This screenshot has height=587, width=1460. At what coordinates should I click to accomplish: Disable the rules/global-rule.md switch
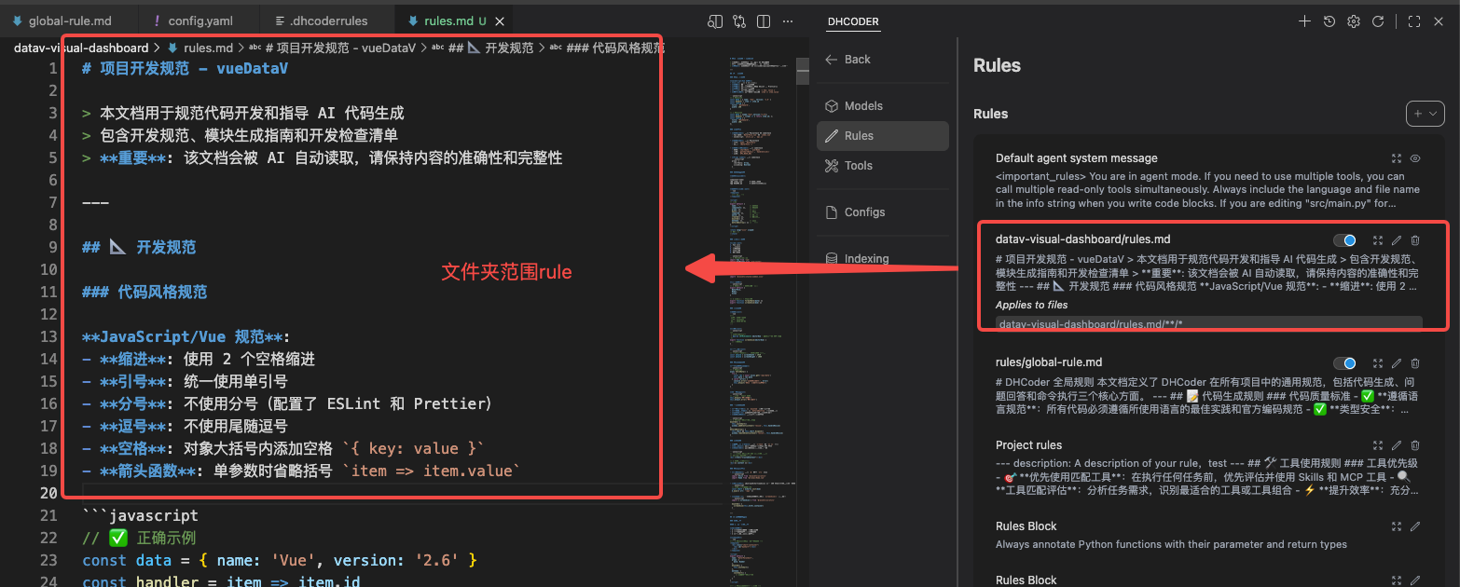1344,363
